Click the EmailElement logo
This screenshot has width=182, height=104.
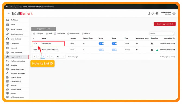[x=22, y=13]
